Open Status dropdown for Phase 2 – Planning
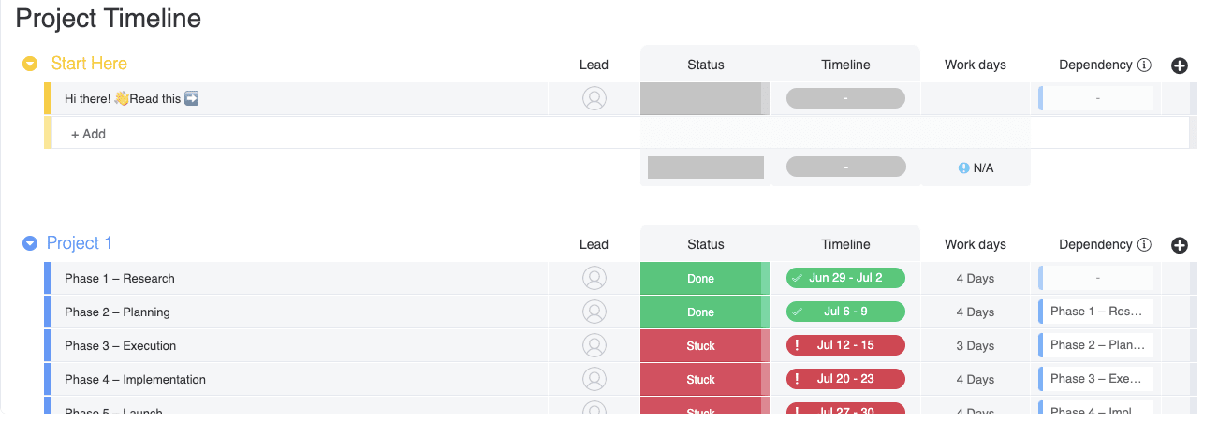The width and height of the screenshot is (1218, 421). click(700, 312)
